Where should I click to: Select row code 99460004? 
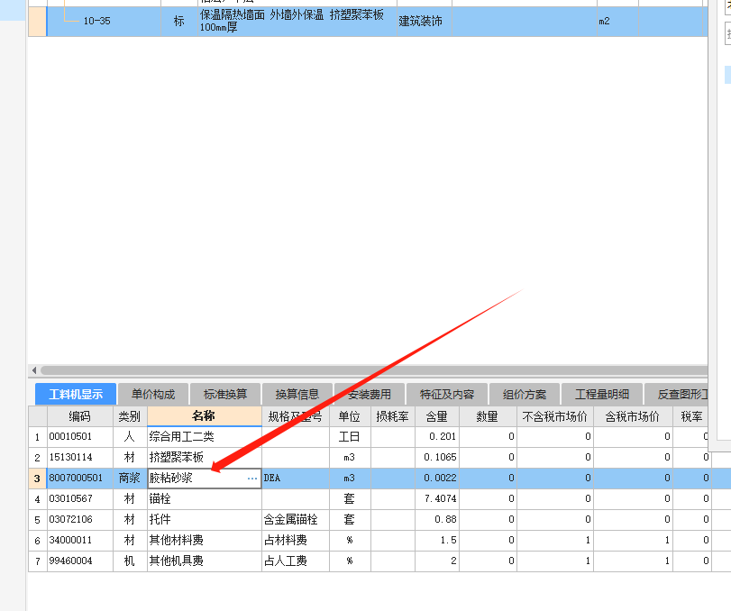point(79,561)
